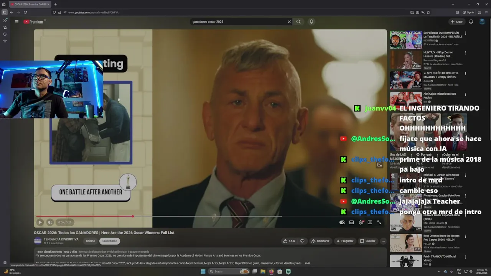Go to the YouTube Premium home logo

[x=33, y=22]
